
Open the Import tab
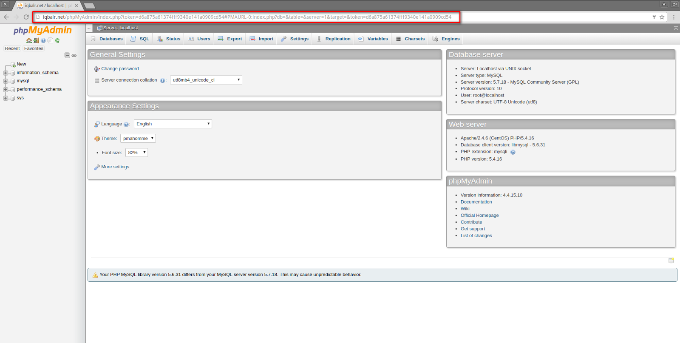(x=261, y=39)
